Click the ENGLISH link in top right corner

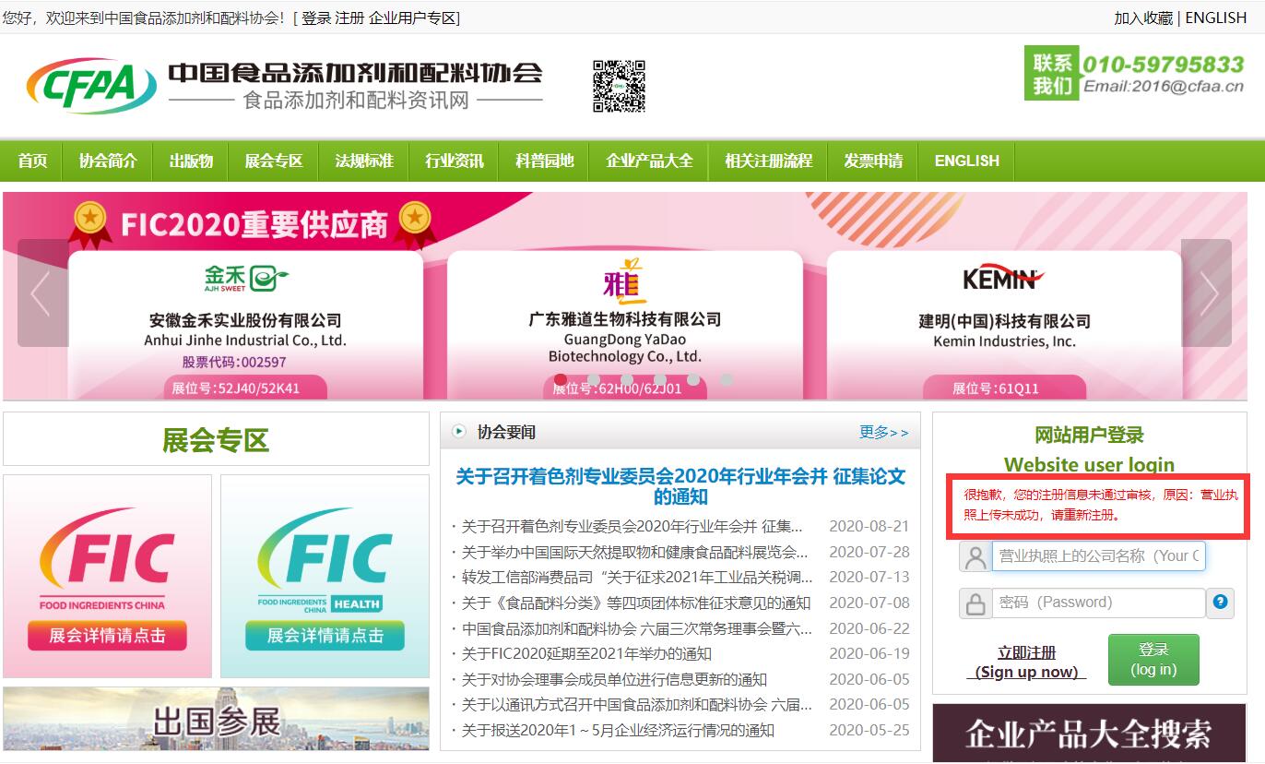tap(1215, 18)
